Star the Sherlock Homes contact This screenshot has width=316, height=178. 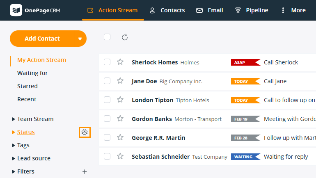[x=120, y=62]
